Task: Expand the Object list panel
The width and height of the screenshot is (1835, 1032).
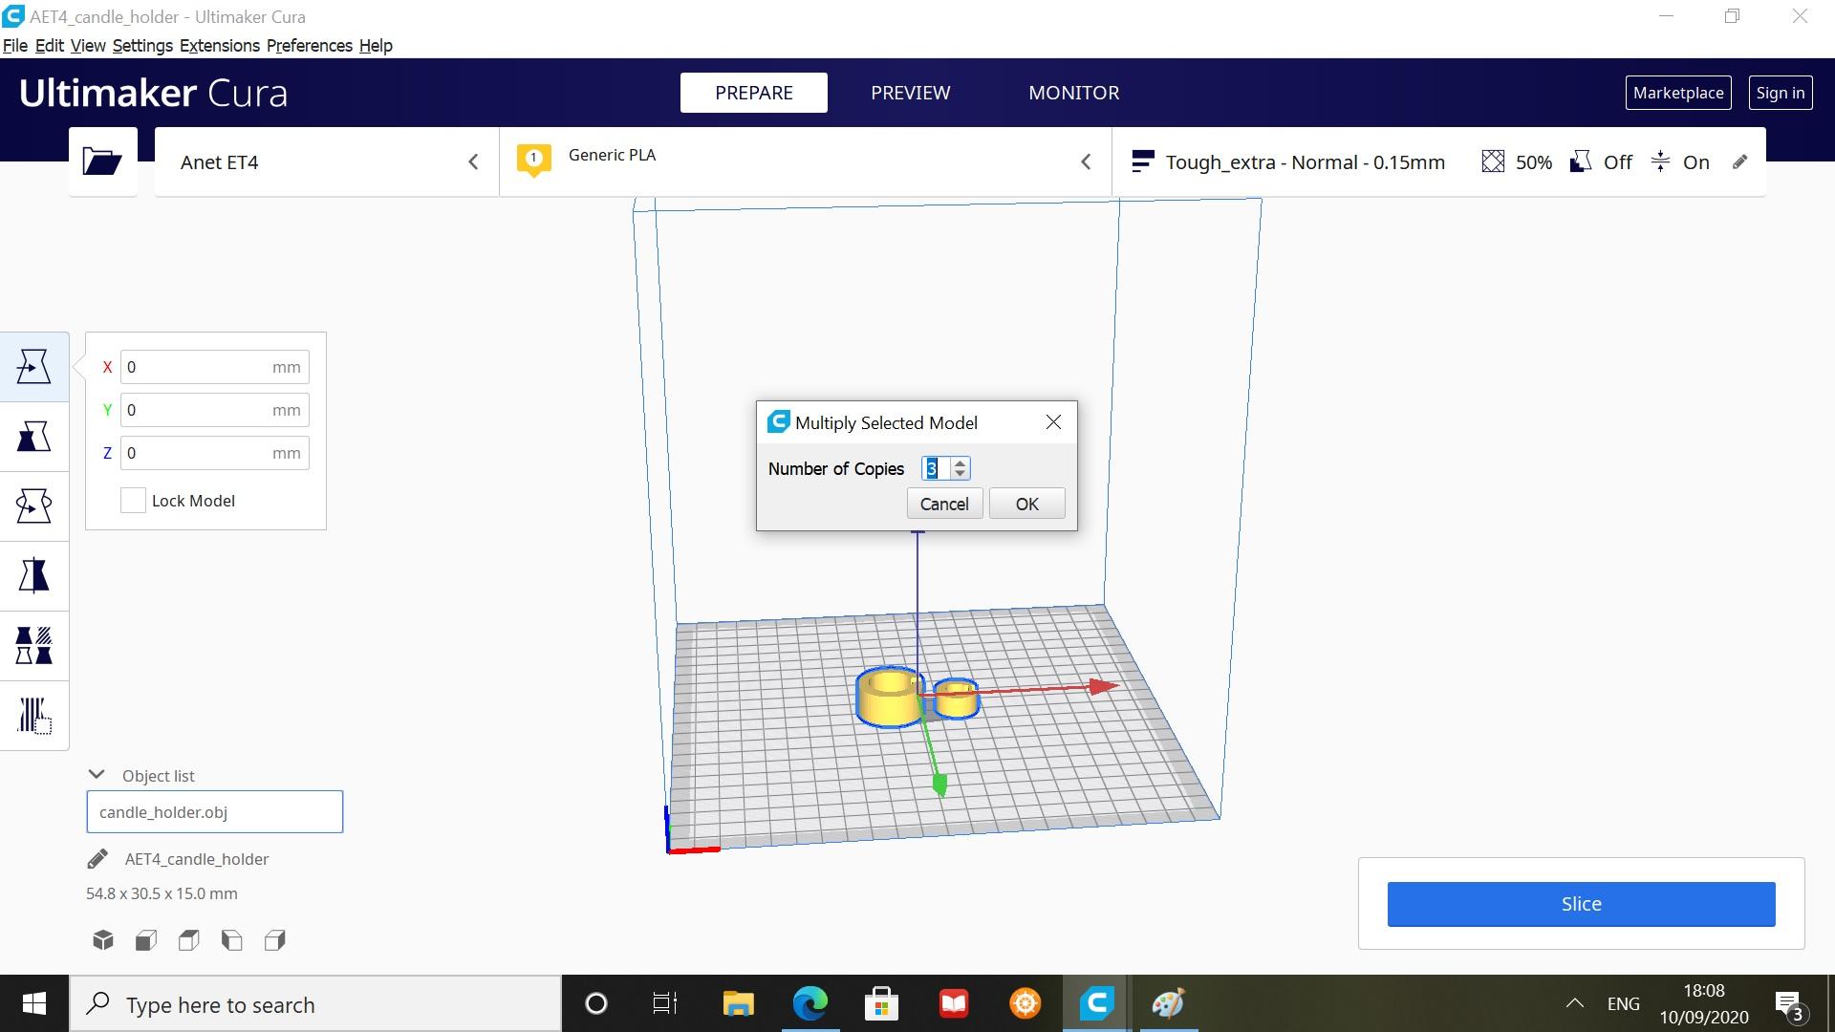Action: pyautogui.click(x=97, y=774)
